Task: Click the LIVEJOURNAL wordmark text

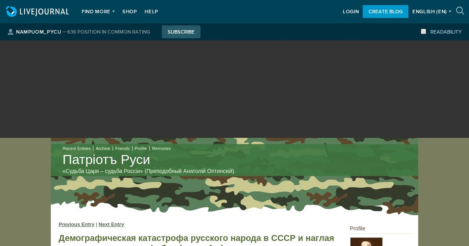Action: pos(44,12)
